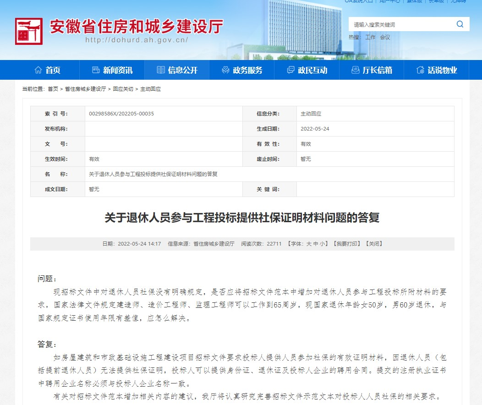The image size is (482, 405).
Task: Click the 首页 breadcrumb link
Action: [53, 89]
